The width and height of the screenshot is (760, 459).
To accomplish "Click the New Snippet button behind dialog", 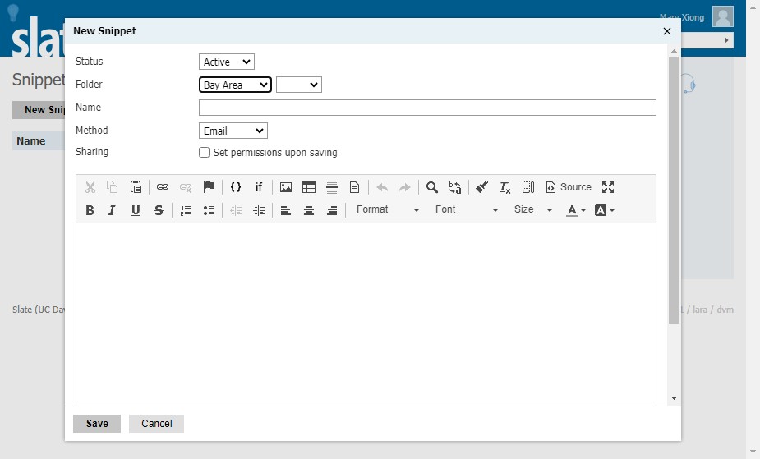I will (x=39, y=110).
